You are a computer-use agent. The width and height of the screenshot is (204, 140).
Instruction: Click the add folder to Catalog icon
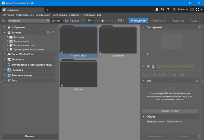48,32
